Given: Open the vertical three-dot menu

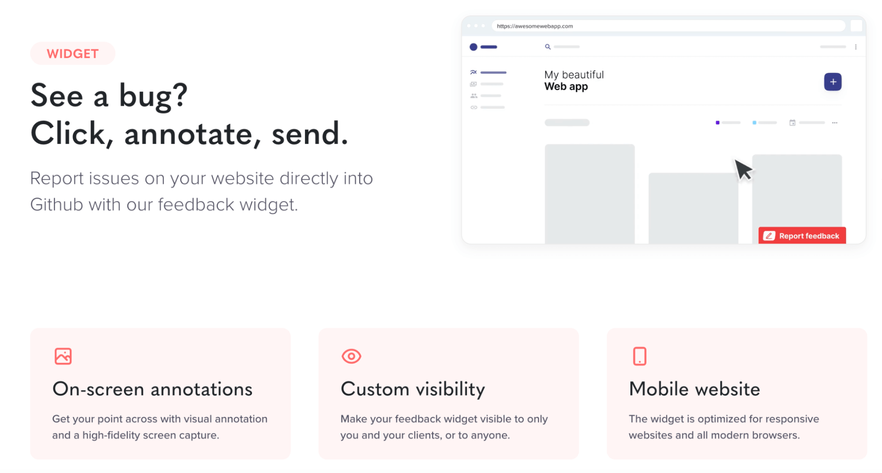Looking at the screenshot, I should pos(856,47).
